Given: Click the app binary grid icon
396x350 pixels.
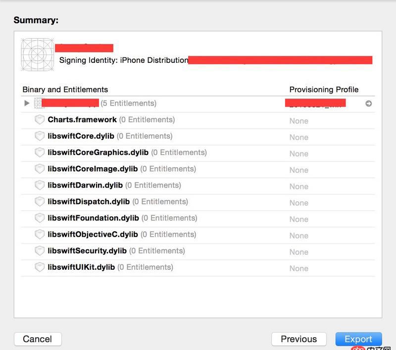Looking at the screenshot, I should point(39,103).
